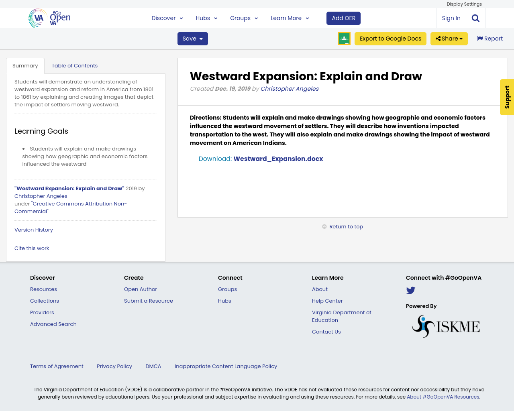Open the Version History link

click(33, 230)
